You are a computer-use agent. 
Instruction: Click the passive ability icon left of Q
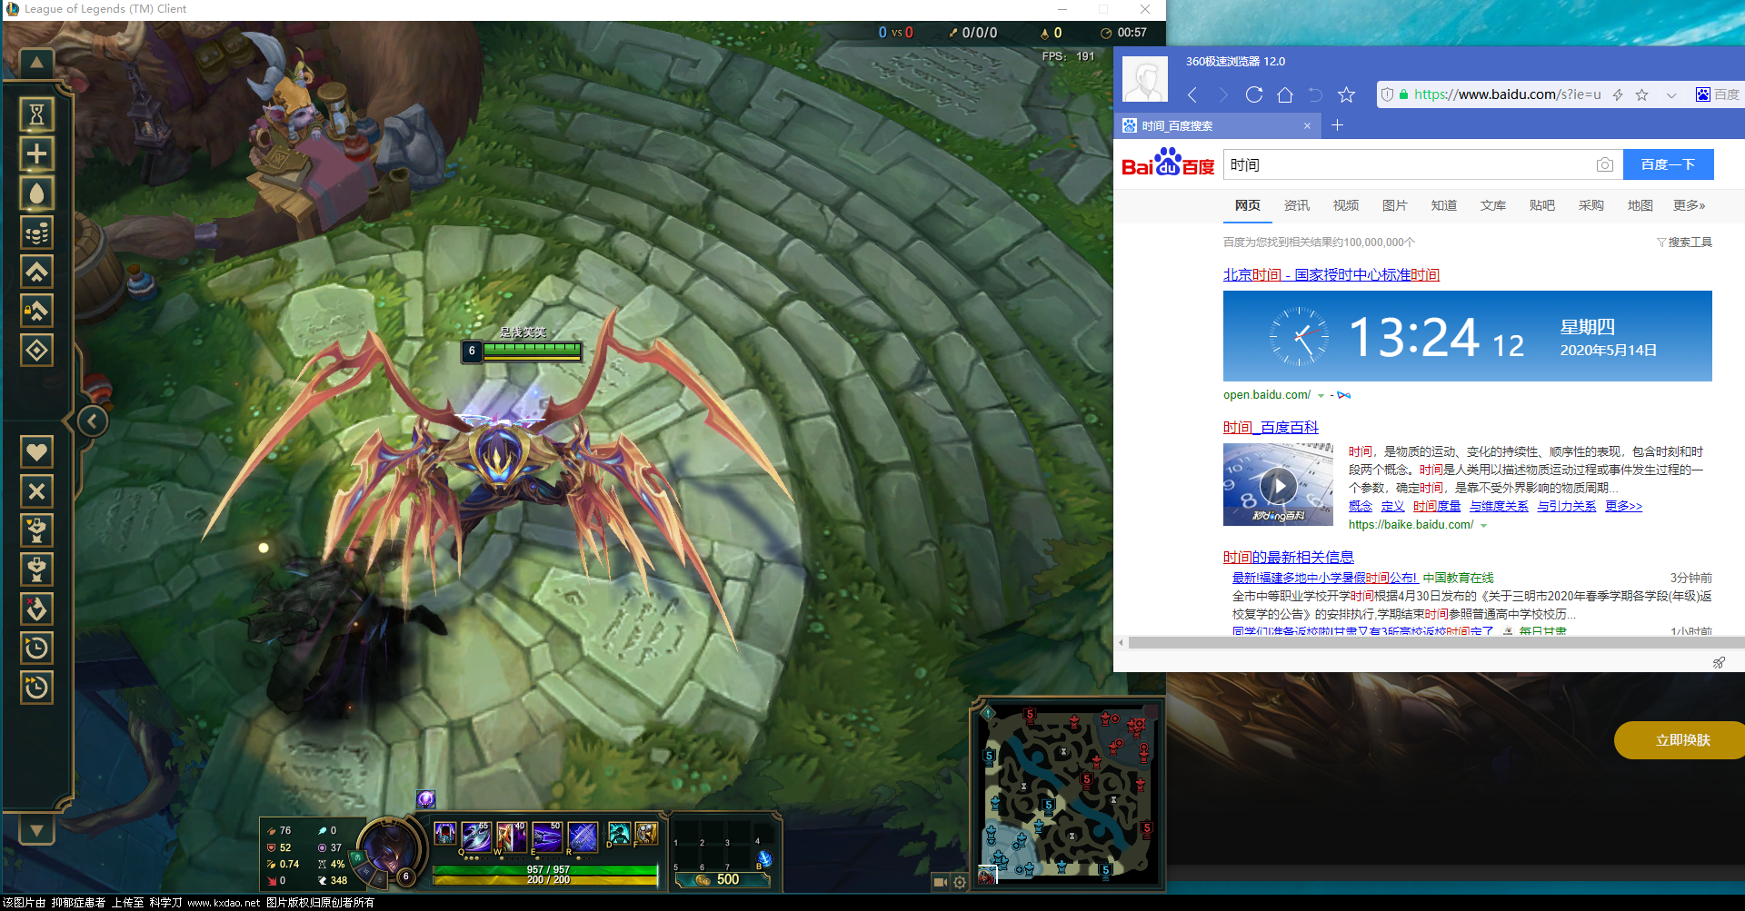(445, 833)
